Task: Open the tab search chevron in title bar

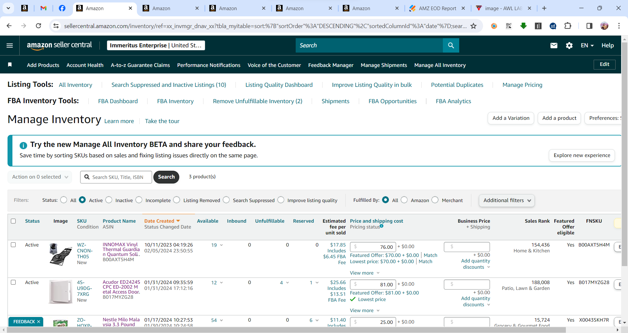Action: 8,8
